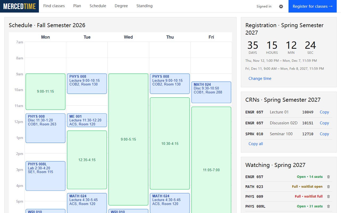Image resolution: width=341 pixels, height=213 pixels.
Task: Click trash icon for PHYS 009
Action: click(x=328, y=196)
